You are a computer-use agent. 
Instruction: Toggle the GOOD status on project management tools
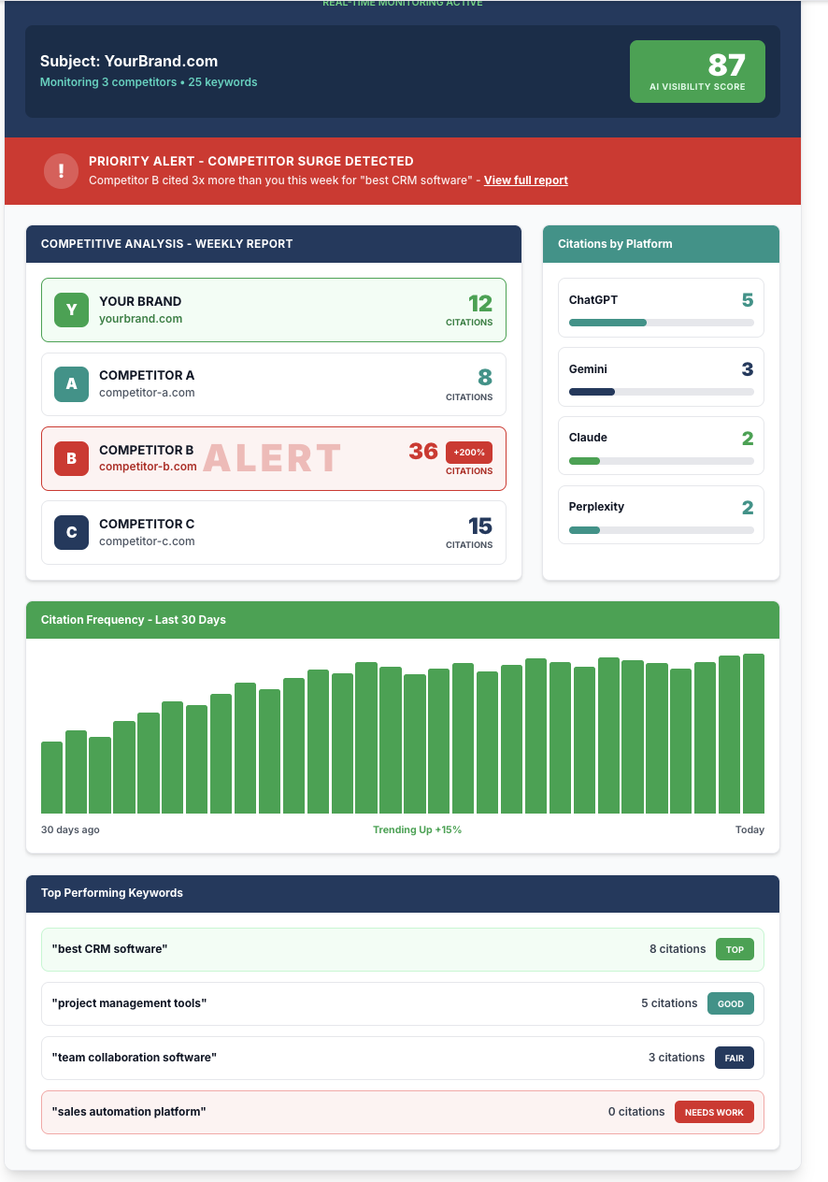(730, 1003)
